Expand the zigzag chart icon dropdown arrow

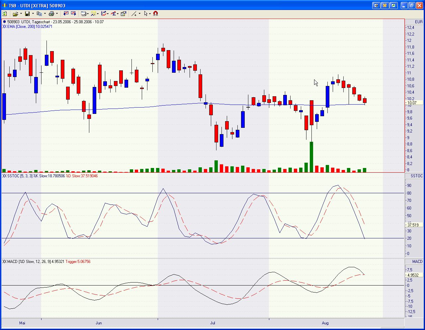pos(98,14)
